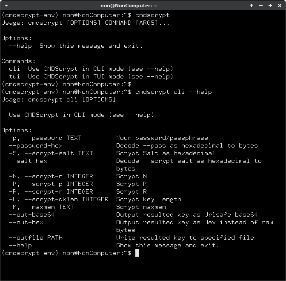Click the '--password-hex' option
Viewport: 286px width, 281px height.
point(36,145)
